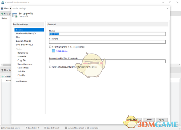
Task: Maximize the main application window
Action: pos(170,2)
